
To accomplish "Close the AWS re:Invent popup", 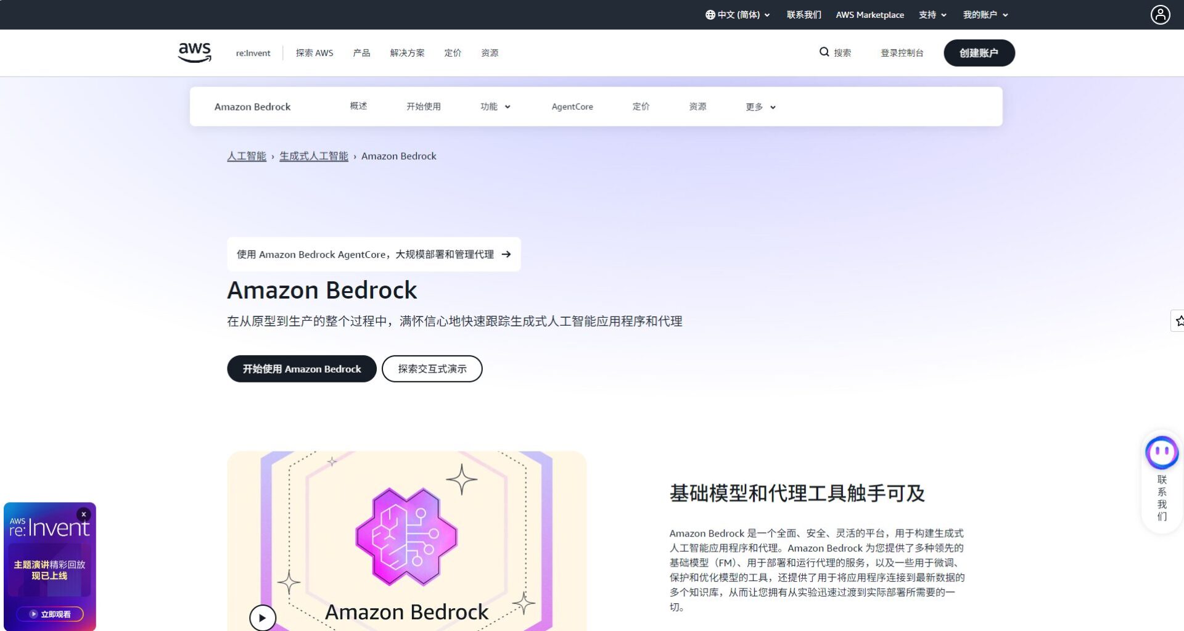I will pyautogui.click(x=84, y=513).
